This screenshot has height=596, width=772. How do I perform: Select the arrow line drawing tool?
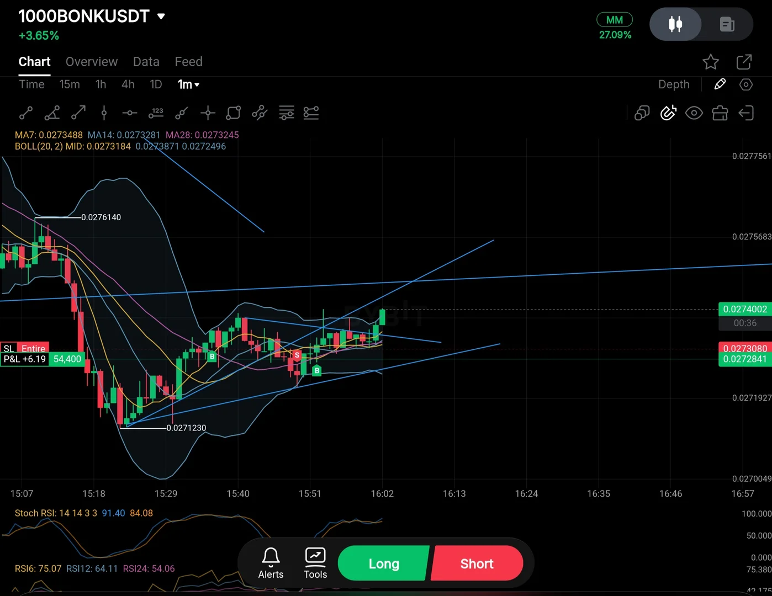(78, 113)
